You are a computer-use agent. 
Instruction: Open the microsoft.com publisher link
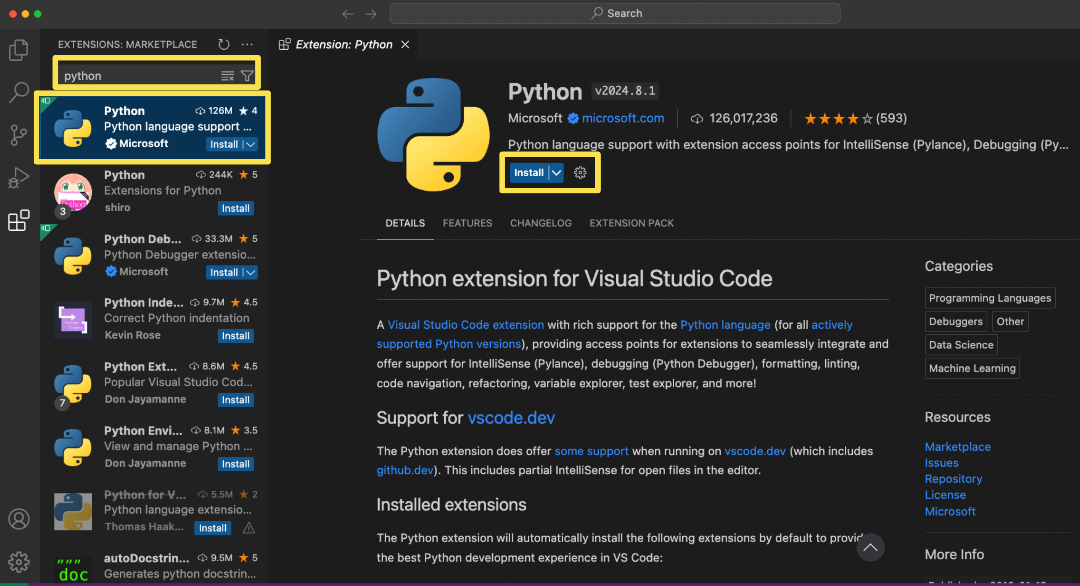tap(623, 119)
